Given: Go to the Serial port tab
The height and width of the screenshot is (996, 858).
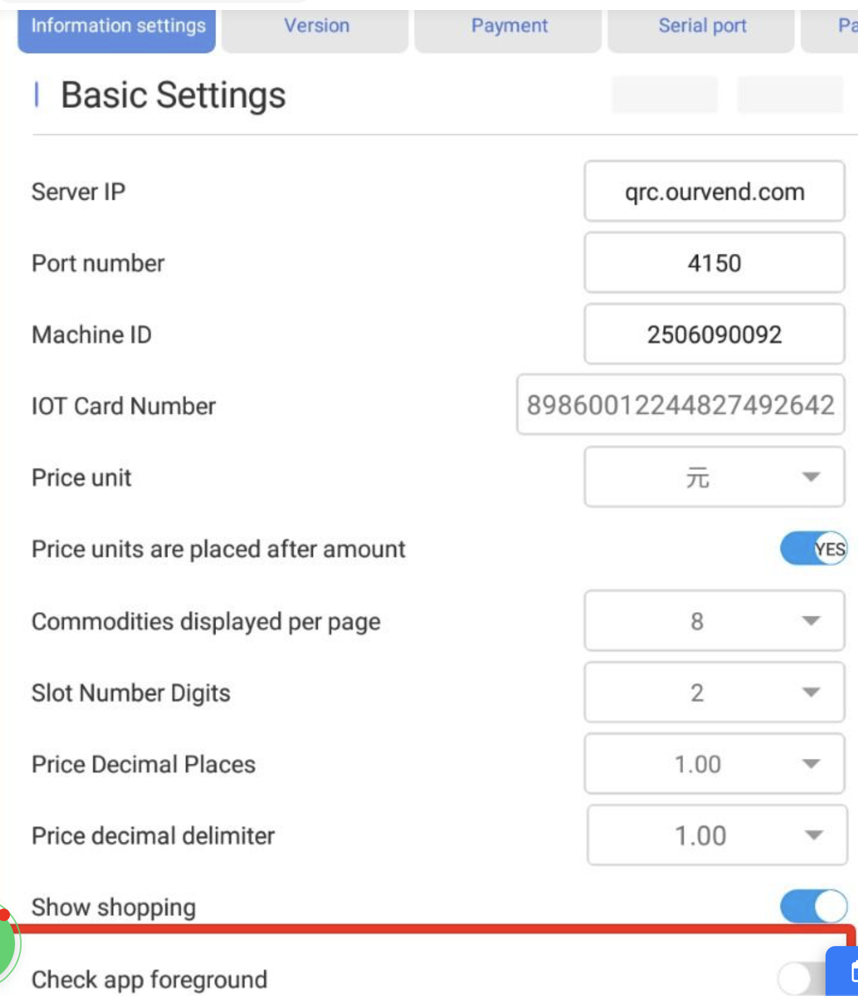Looking at the screenshot, I should click(x=701, y=27).
